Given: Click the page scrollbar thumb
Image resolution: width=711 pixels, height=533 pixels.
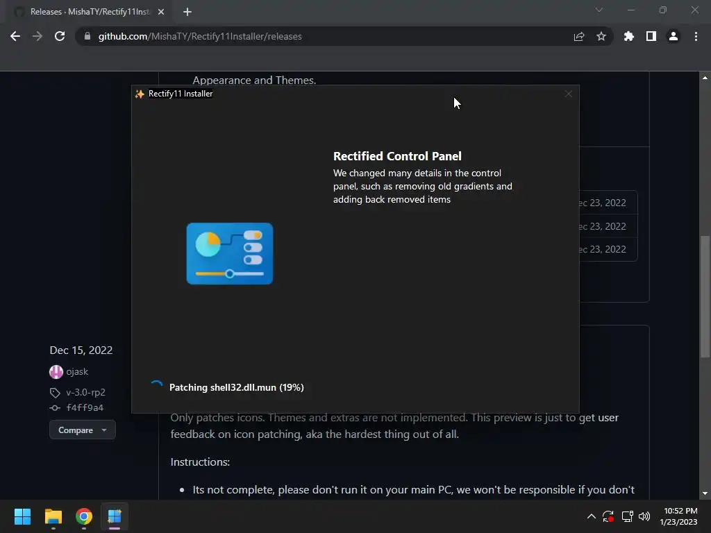Looking at the screenshot, I should (x=705, y=297).
